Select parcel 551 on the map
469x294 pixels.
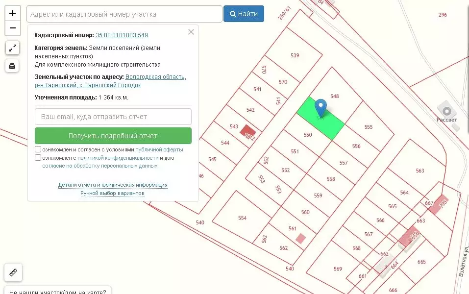(295, 151)
